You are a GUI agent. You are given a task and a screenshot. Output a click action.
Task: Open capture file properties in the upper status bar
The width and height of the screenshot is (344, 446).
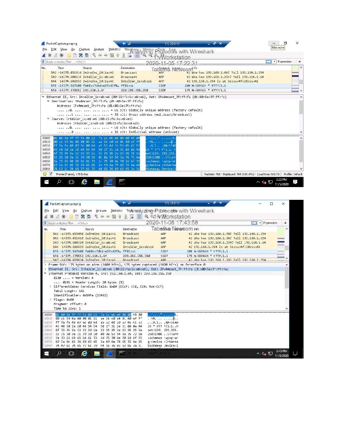[x=51, y=174]
